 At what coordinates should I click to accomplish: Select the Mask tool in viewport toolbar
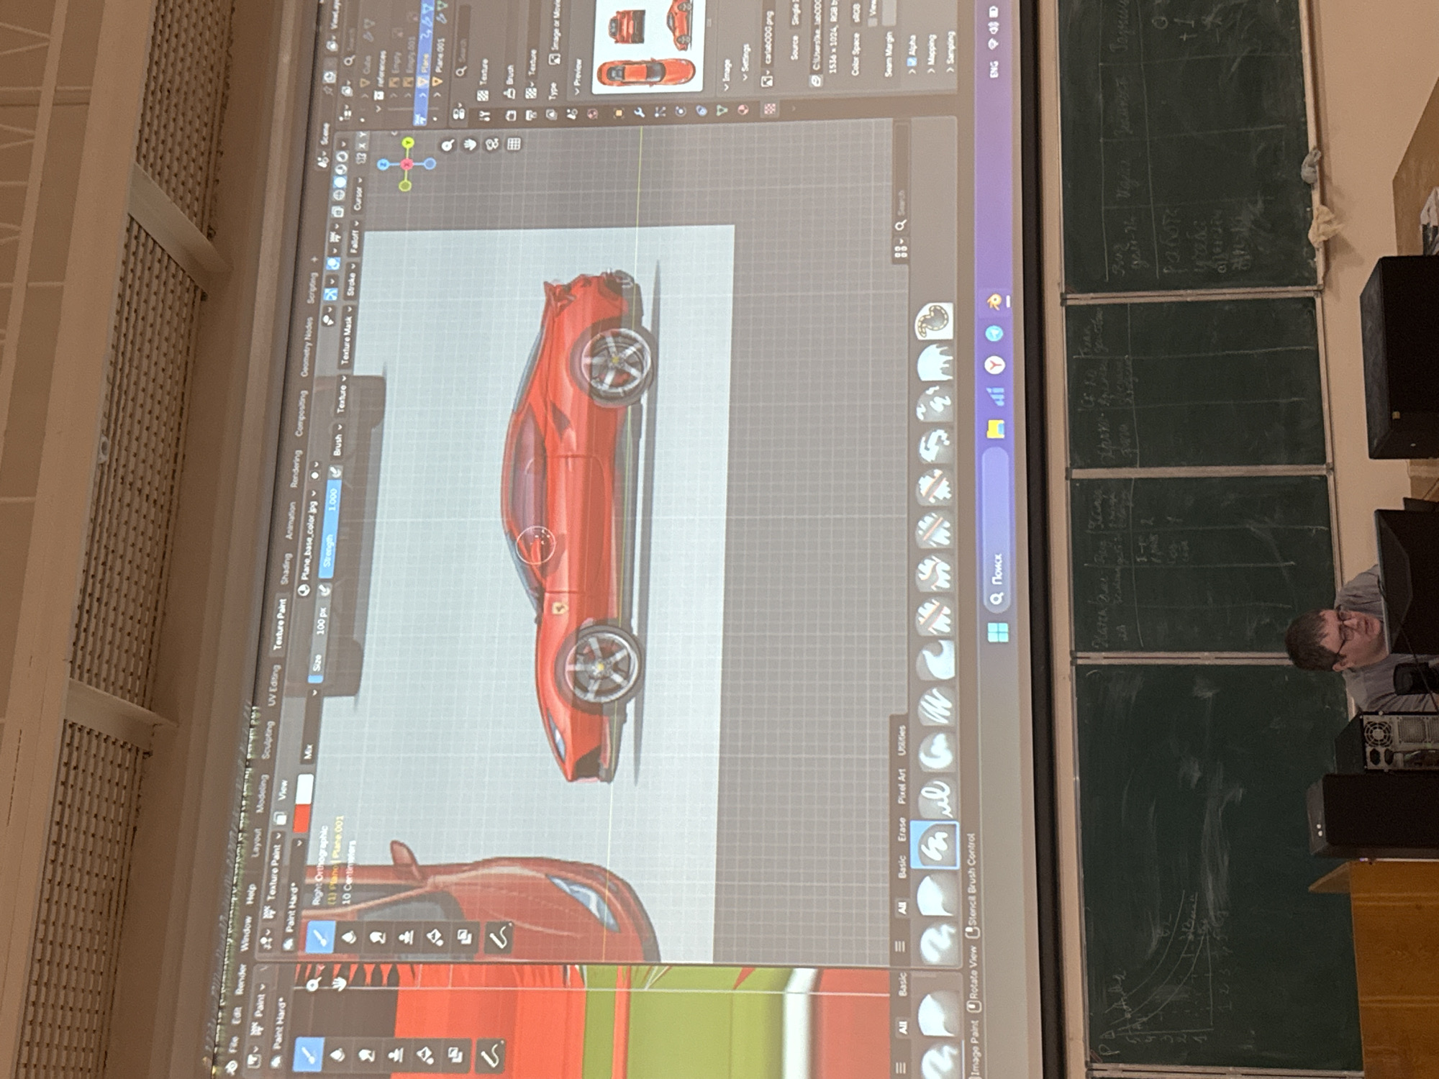click(465, 937)
